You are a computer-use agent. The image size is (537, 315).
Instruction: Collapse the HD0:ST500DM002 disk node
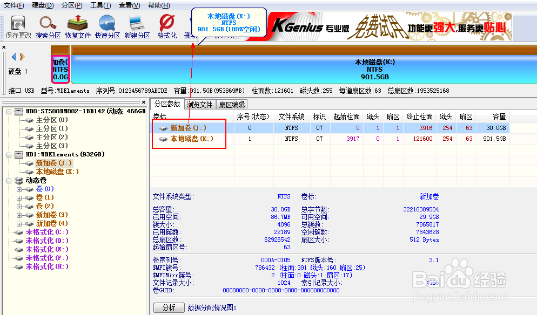click(9, 112)
